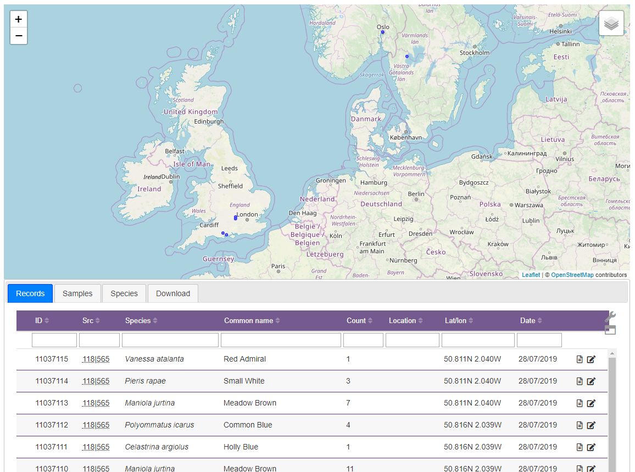Viewport: 635px width, 472px height.
Task: Go to the Species tab
Action: coord(124,293)
